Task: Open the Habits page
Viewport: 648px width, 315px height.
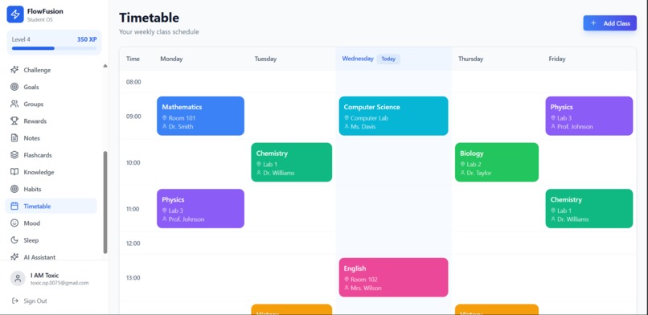Action: (x=51, y=189)
